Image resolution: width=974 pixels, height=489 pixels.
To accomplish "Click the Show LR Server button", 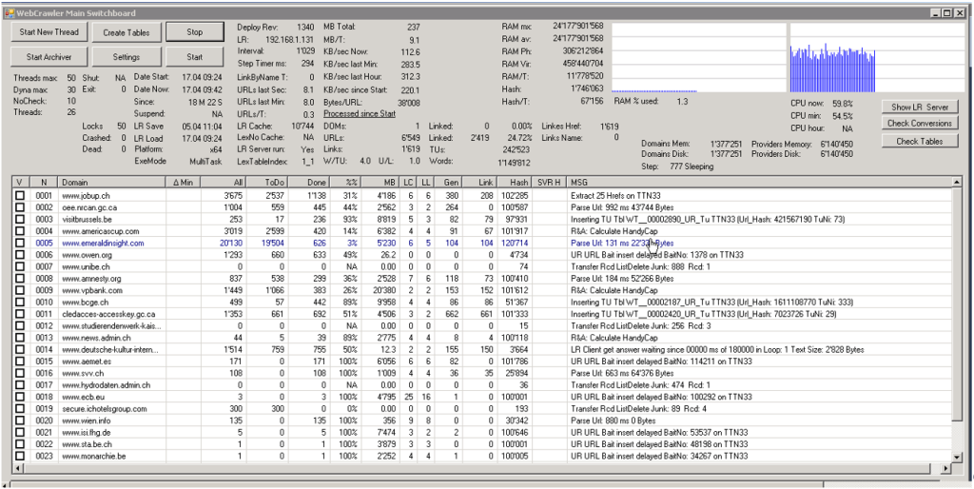I will point(920,107).
